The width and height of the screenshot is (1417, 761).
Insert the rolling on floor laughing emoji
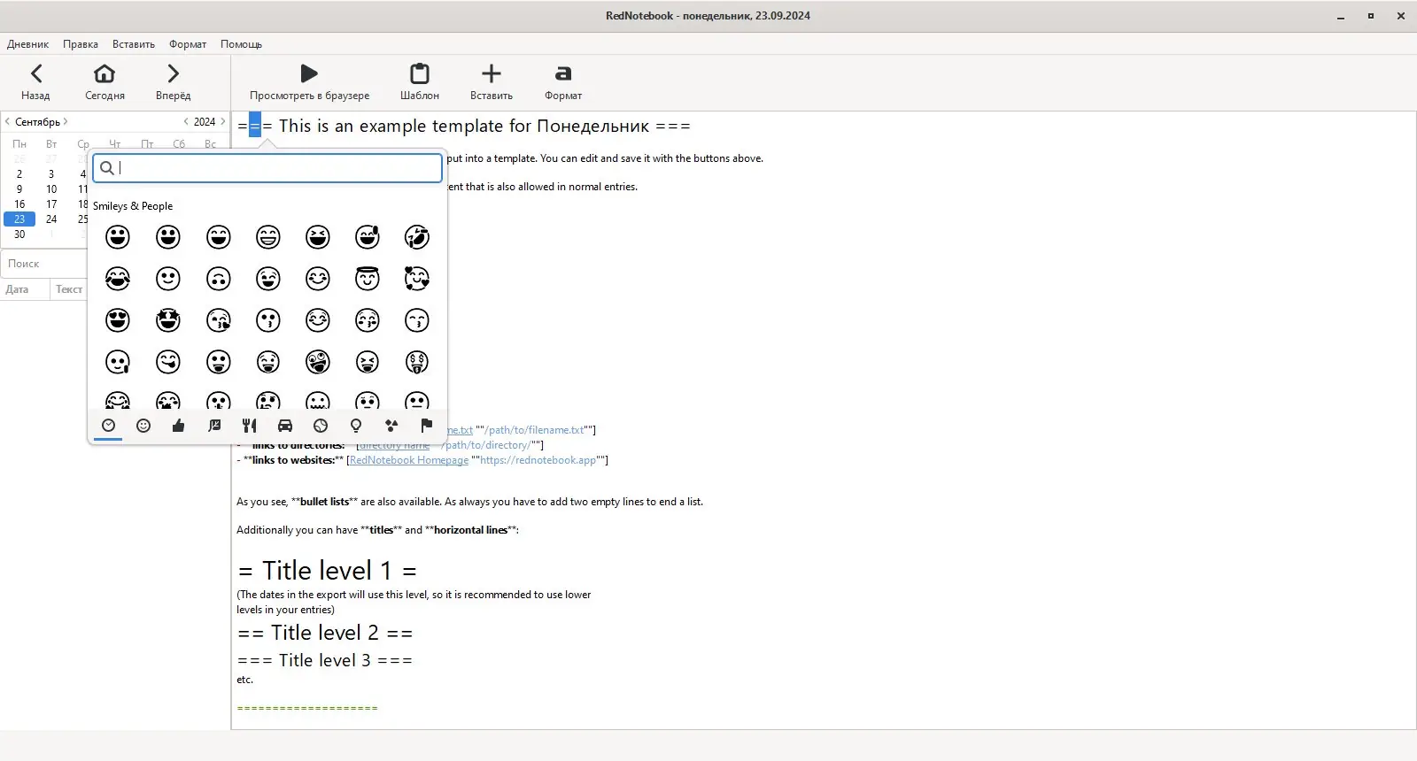417,237
